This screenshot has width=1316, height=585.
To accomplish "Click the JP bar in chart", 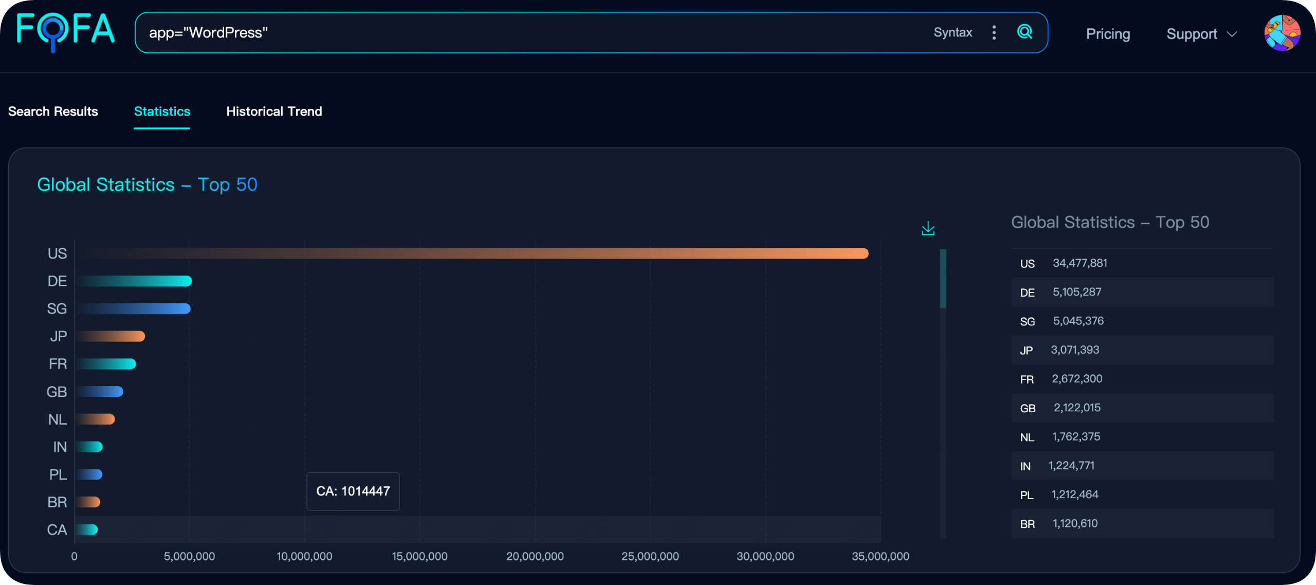I will pos(110,336).
